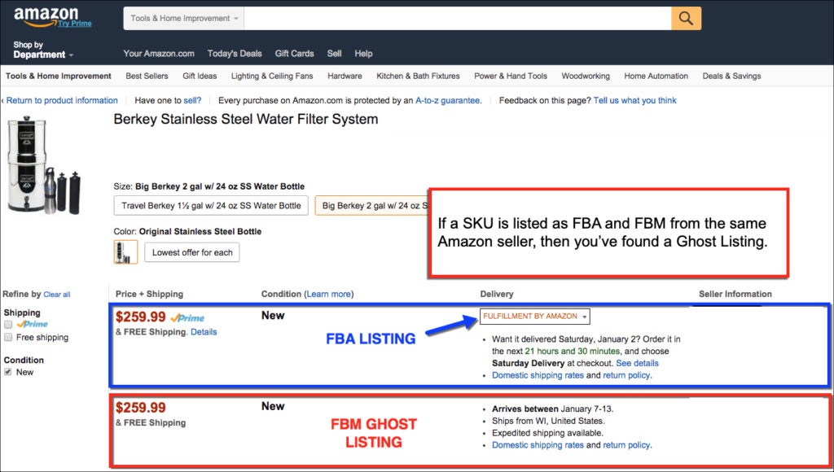Select the Original Stainless Steel Bottle color swatch
834x472 pixels.
click(125, 252)
